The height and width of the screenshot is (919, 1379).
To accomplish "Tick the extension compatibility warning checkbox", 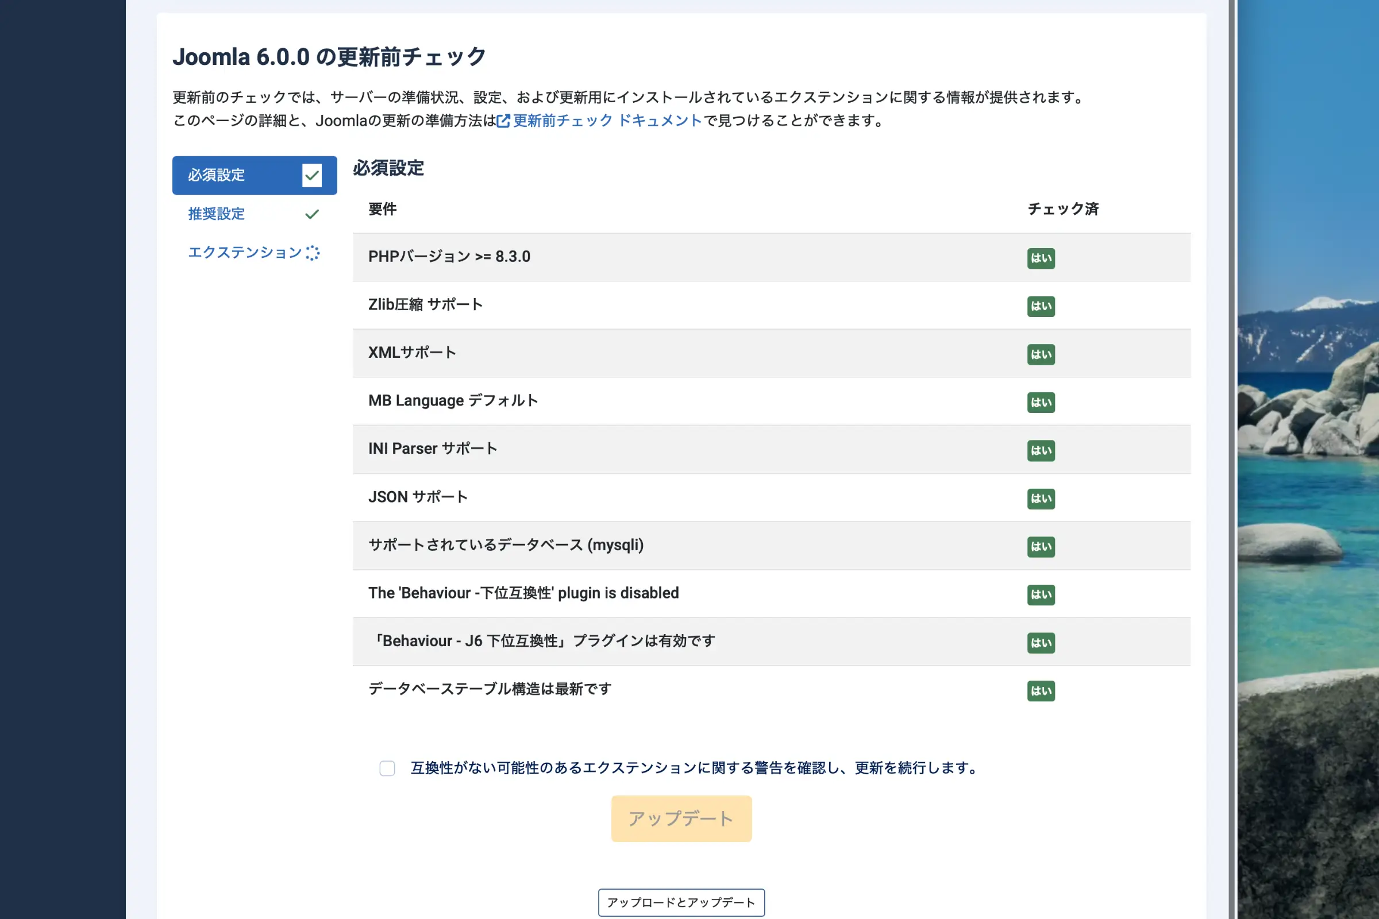I will 387,768.
